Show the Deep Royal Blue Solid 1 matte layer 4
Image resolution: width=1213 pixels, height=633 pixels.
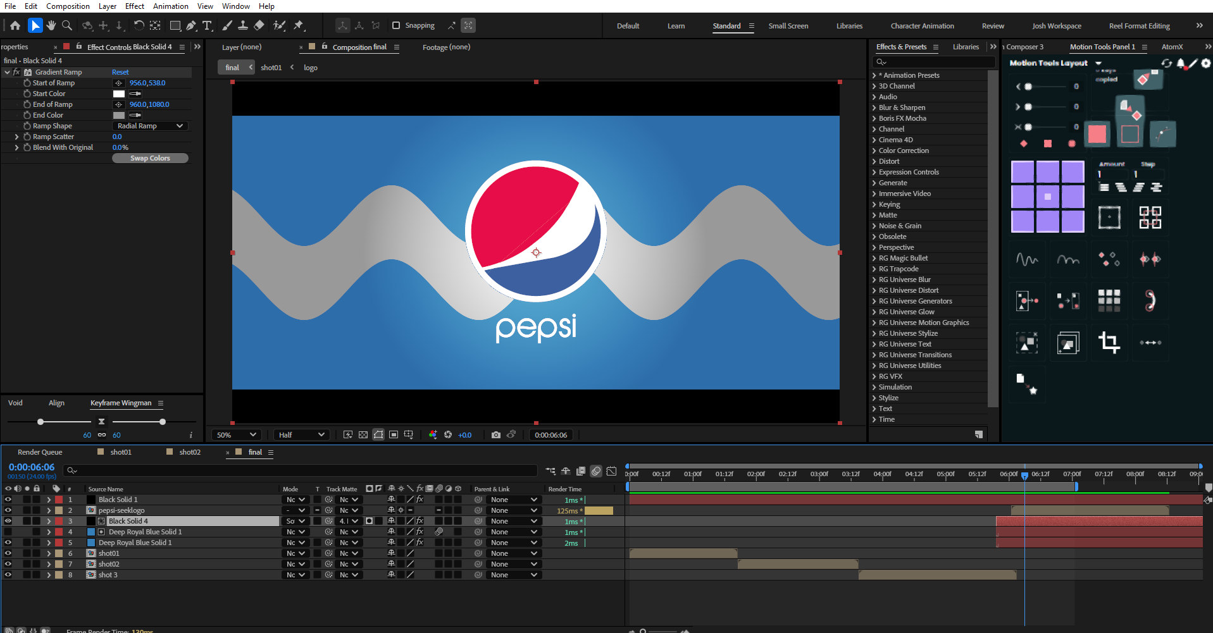(8, 532)
